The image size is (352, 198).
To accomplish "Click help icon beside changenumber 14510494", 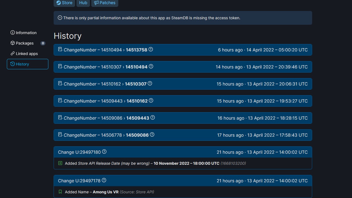I will coord(151,67).
